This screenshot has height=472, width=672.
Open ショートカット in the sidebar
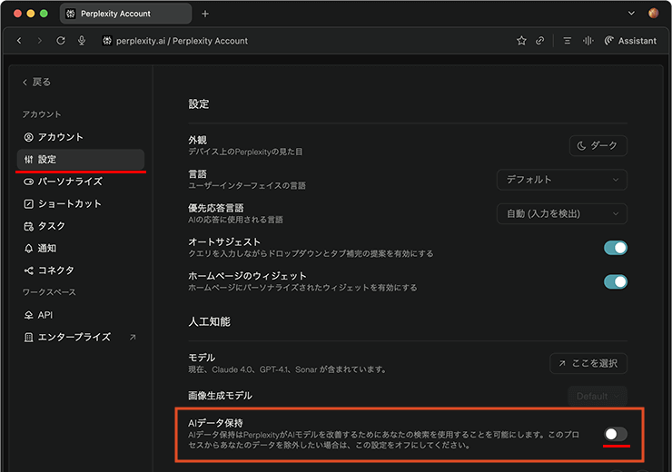tap(81, 204)
